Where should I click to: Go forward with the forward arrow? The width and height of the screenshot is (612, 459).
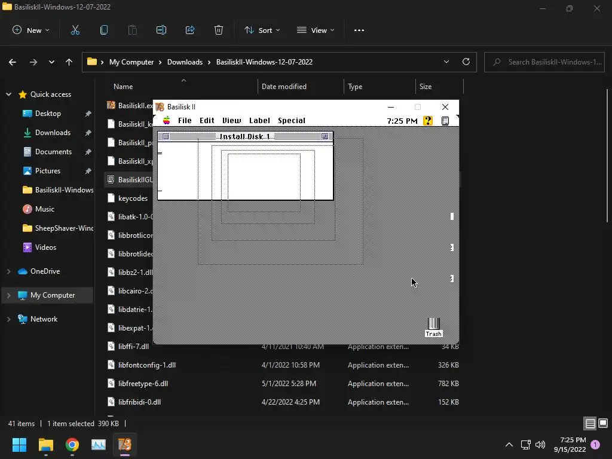(33, 62)
